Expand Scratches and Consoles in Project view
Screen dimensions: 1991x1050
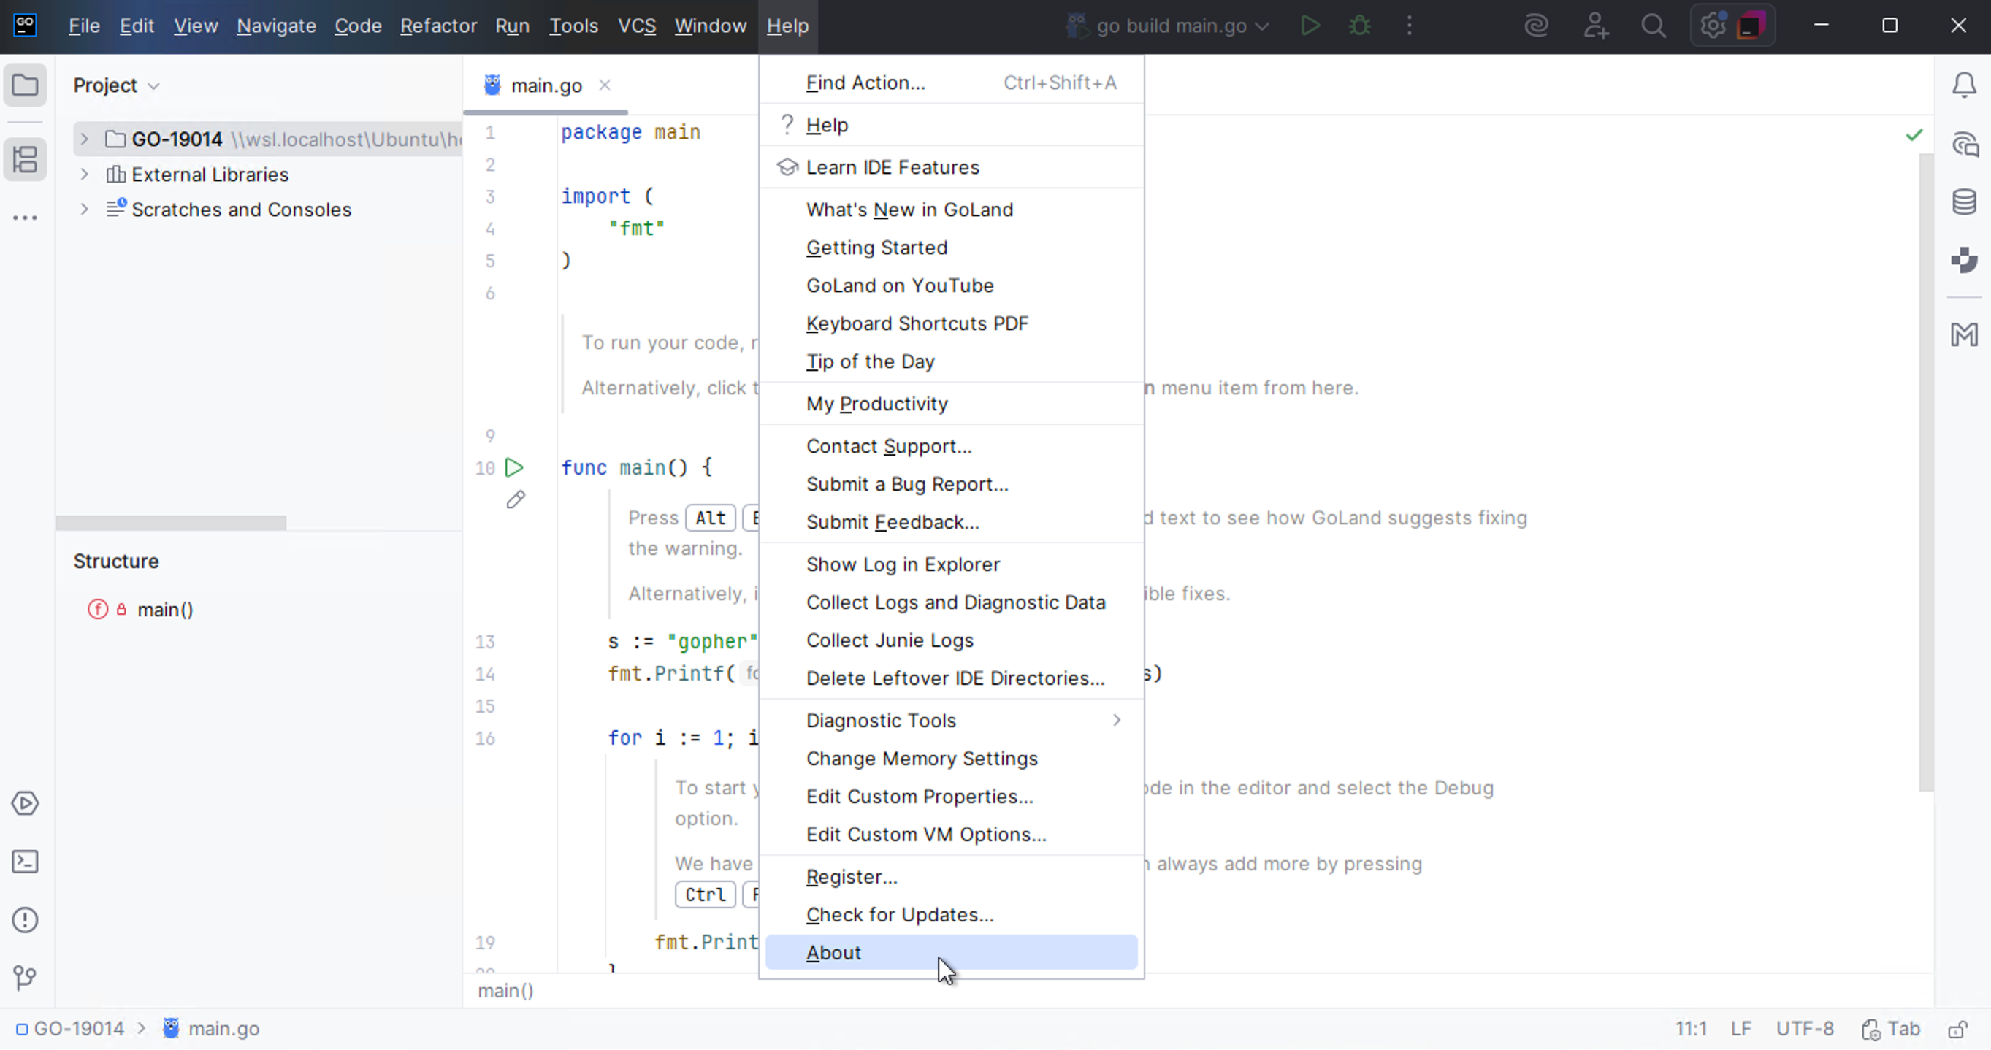click(x=84, y=210)
